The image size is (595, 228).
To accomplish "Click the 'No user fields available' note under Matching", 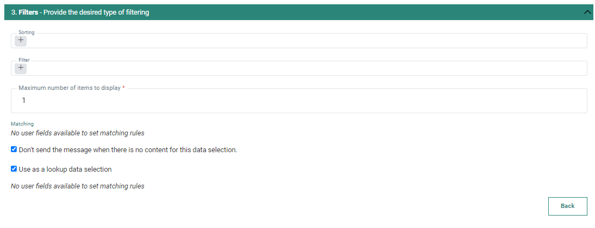I will pyautogui.click(x=78, y=133).
